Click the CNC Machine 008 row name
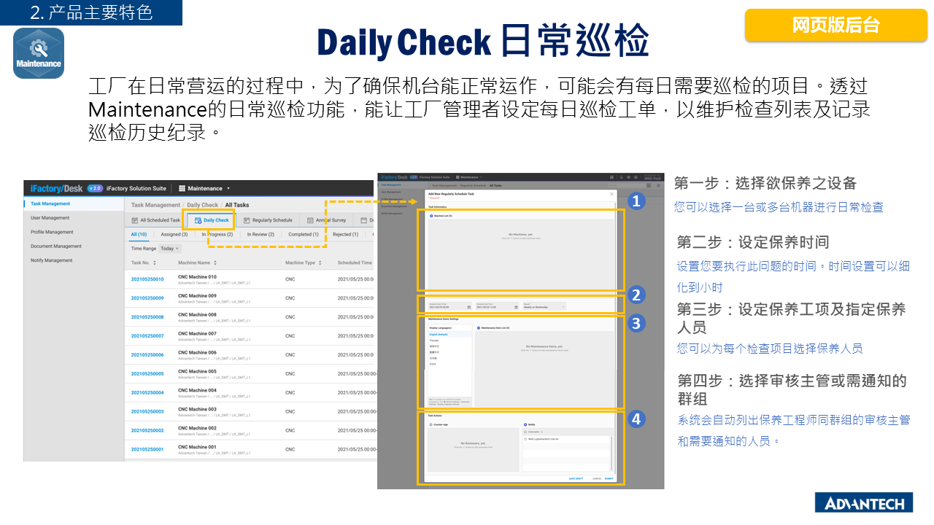 tap(197, 315)
